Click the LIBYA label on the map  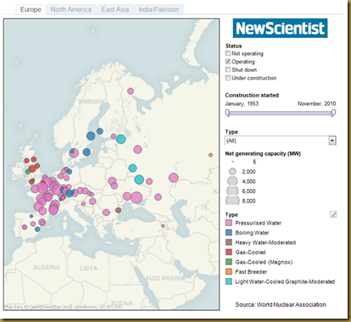pyautogui.click(x=89, y=268)
